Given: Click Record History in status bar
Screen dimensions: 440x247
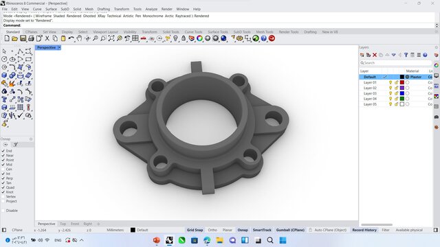Looking at the screenshot, I should point(364,230).
